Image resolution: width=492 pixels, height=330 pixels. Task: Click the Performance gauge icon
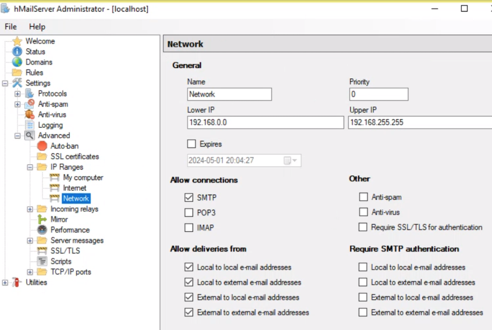[x=42, y=229]
